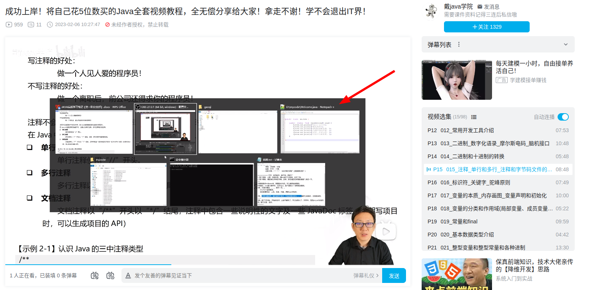Click the 学建模接单赚钱 ad source text
The image size is (590, 290).
[528, 80]
